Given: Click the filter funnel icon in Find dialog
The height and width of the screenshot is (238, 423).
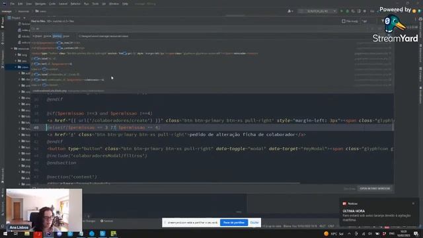Looking at the screenshot, I should 383,21.
